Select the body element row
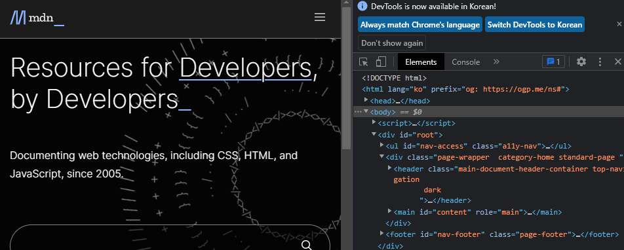The image size is (624, 250). 488,112
